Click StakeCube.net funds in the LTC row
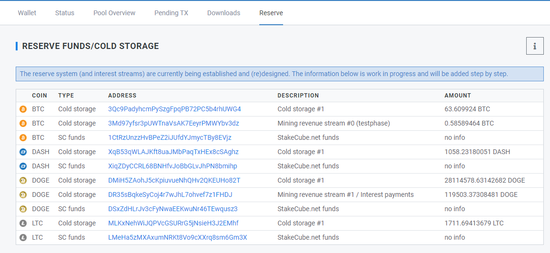 click(308, 237)
